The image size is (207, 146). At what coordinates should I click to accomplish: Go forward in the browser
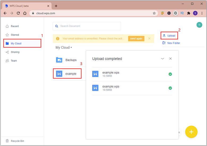tap(12, 13)
